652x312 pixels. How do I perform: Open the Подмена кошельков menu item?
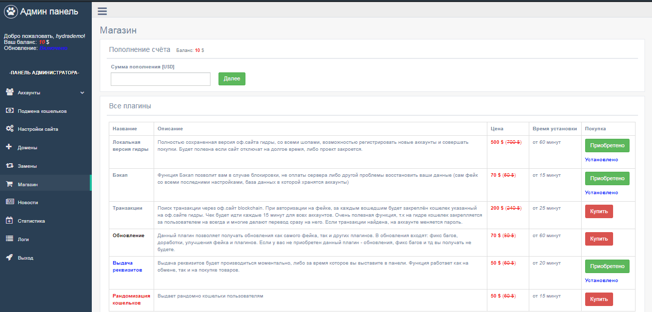coord(42,111)
